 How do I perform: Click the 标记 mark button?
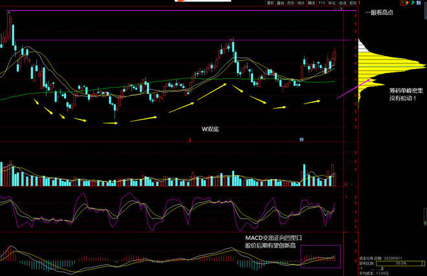[331, 3]
